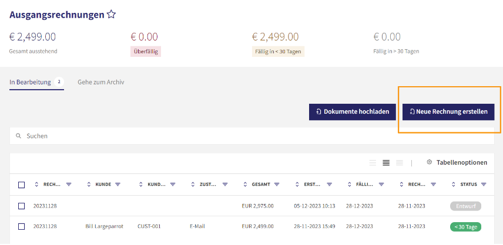Sort by the ERST... column
The width and height of the screenshot is (503, 245).
coord(297,185)
